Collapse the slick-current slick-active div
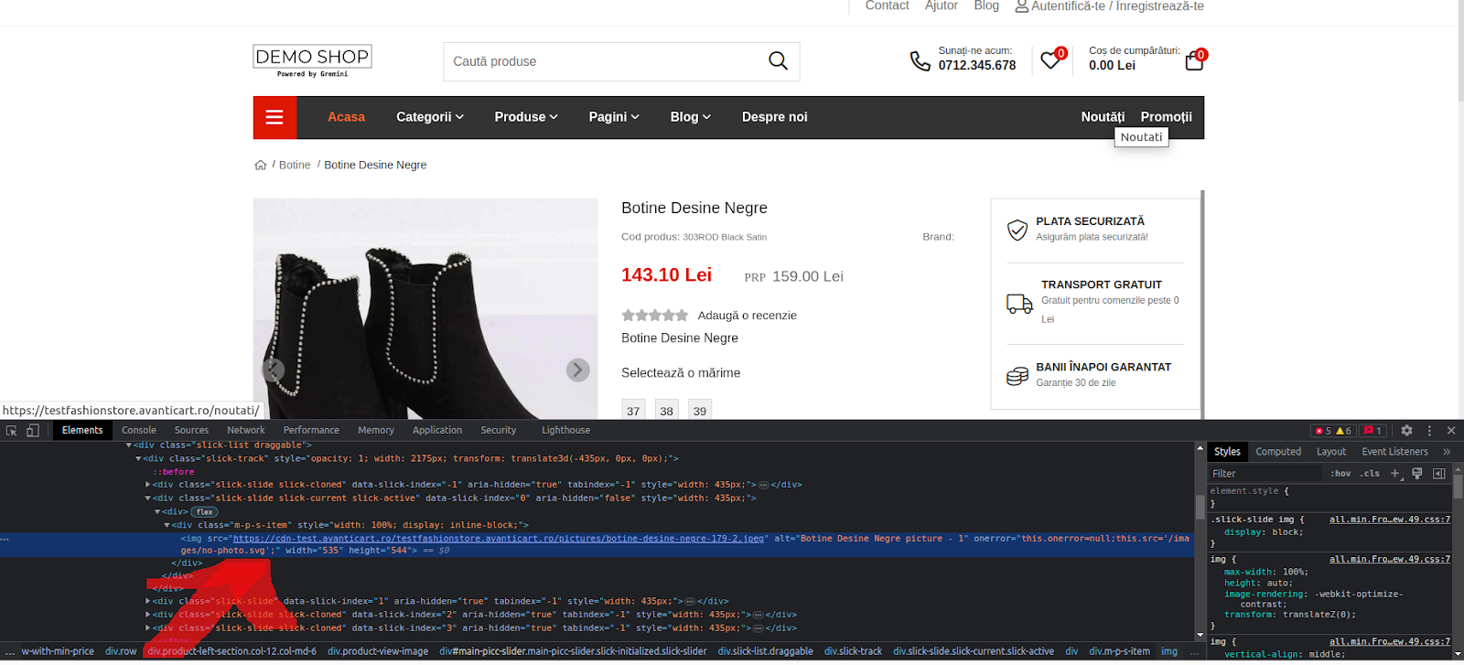 148,499
